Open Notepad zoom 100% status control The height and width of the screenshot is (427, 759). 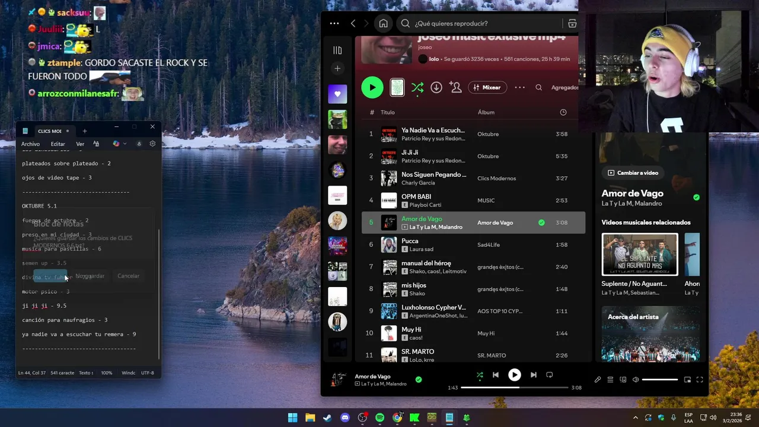[107, 373]
